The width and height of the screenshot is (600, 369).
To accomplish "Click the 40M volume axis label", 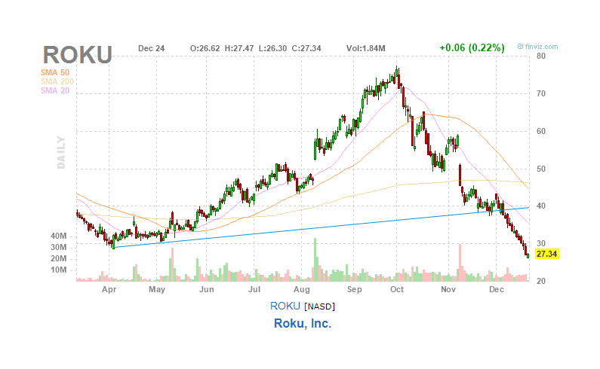I will pos(58,236).
